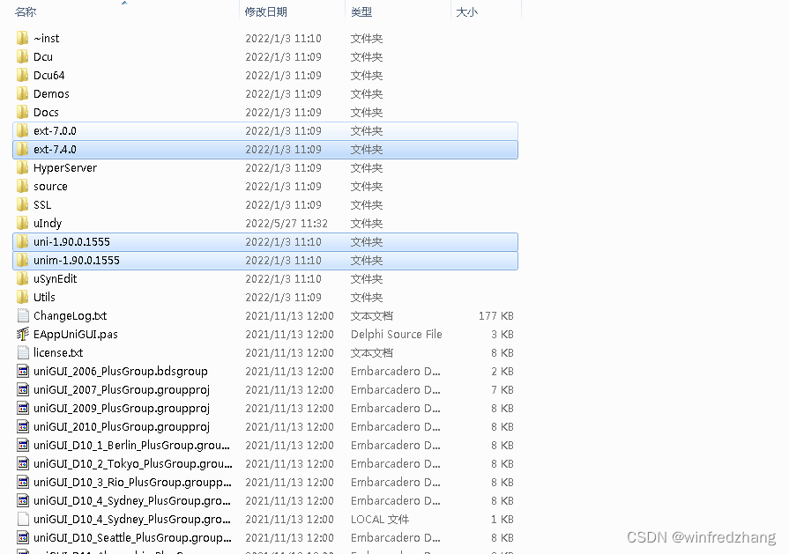Click the 2 KB size of uniGUI_2006_PlusGroup
789x554 pixels.
pos(502,371)
